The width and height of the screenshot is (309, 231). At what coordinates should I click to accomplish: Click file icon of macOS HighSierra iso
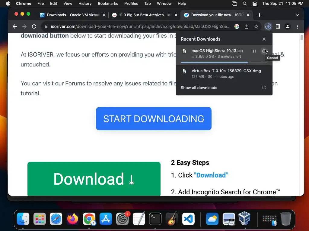click(184, 51)
